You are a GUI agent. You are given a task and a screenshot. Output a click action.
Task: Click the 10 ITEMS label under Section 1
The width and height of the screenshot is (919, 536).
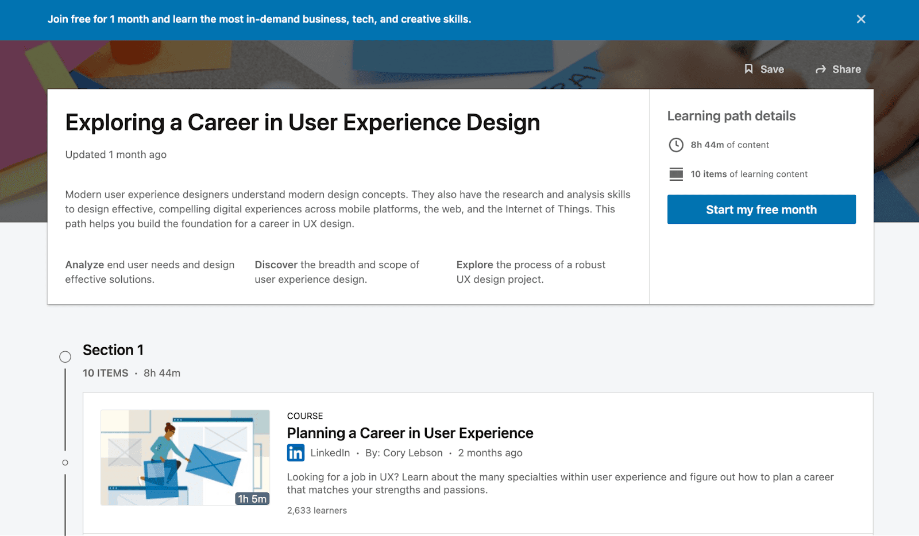click(x=105, y=373)
